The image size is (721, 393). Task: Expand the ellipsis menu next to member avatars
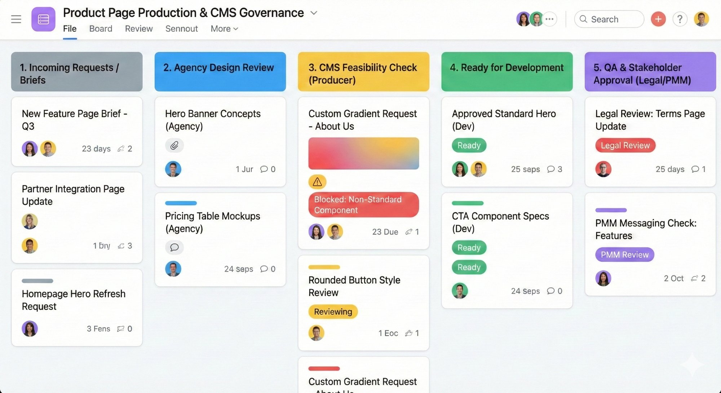(x=549, y=19)
